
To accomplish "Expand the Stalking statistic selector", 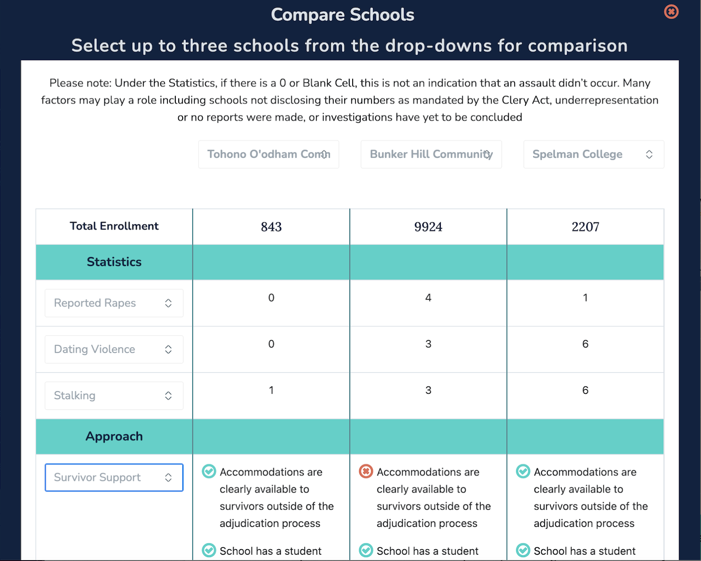I will click(114, 396).
